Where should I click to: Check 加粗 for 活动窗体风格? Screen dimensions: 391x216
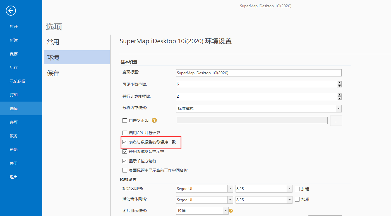click(297, 199)
